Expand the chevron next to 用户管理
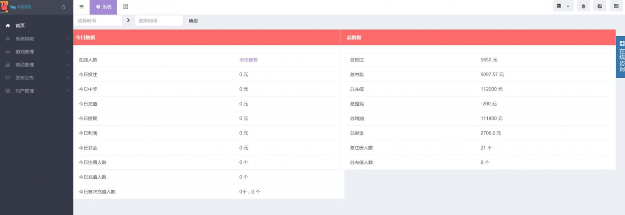 click(67, 91)
